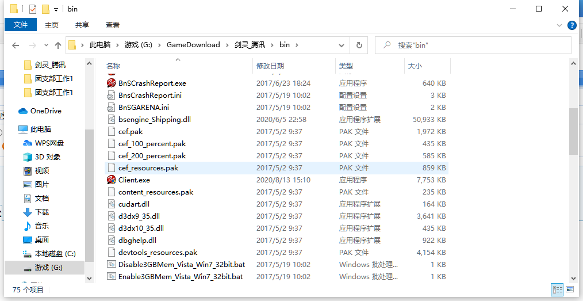Select the cef_resources.pak file name
The image size is (583, 301).
[148, 168]
